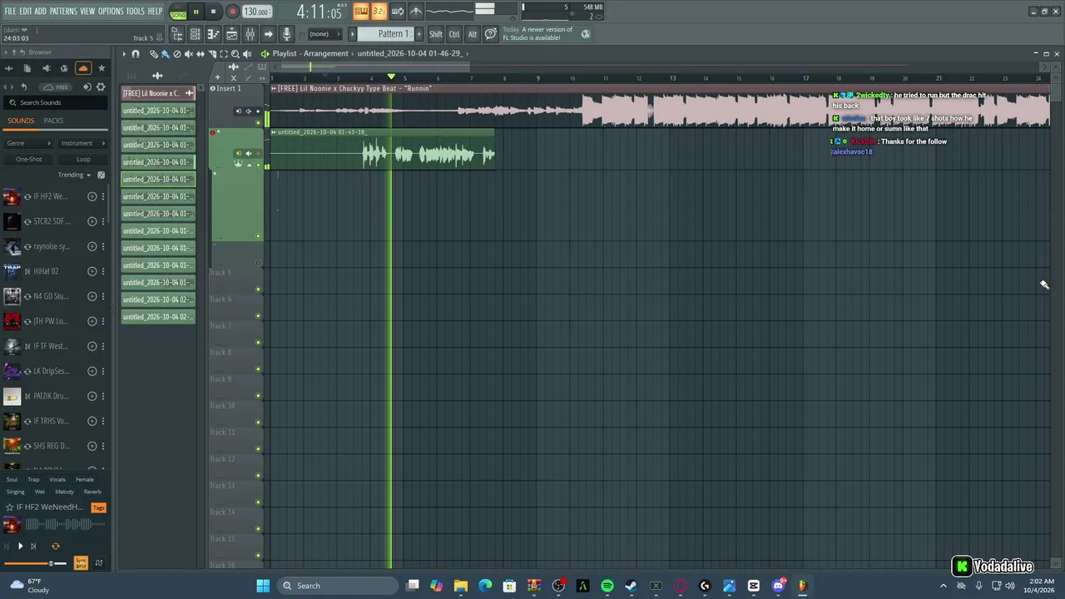This screenshot has height=599, width=1065.
Task: Open the FILE menu
Action: pos(10,11)
